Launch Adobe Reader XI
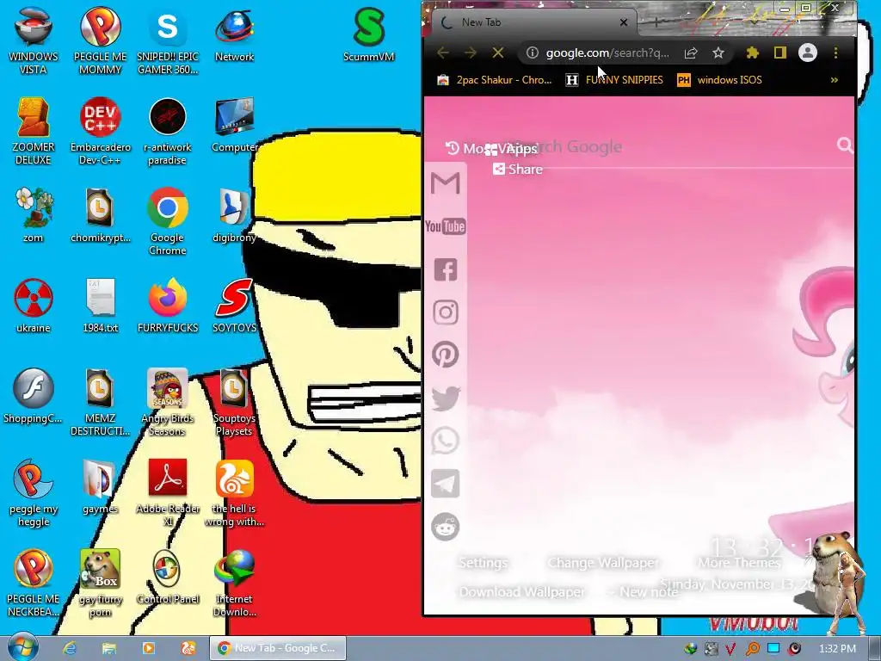 point(168,492)
